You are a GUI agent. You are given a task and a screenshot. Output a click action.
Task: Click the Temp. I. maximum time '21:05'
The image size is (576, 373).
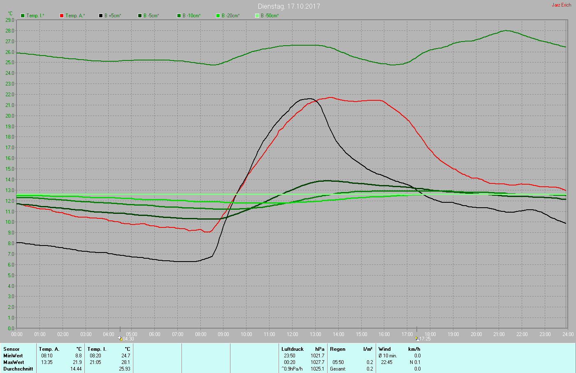[x=95, y=362]
